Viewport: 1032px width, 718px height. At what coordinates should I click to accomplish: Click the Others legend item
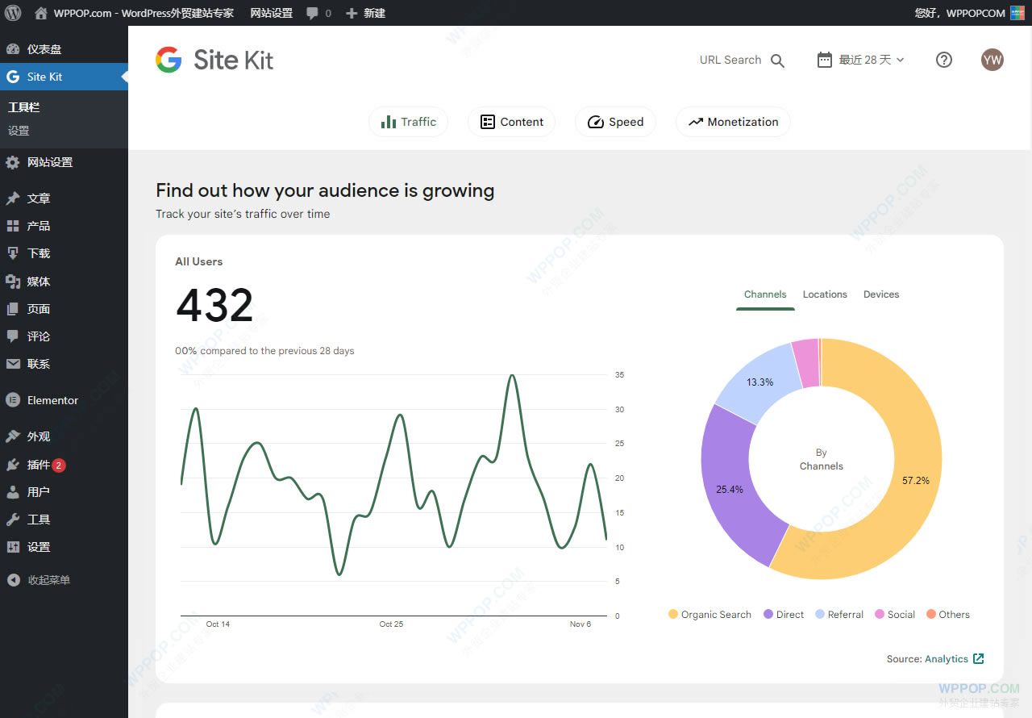click(948, 615)
